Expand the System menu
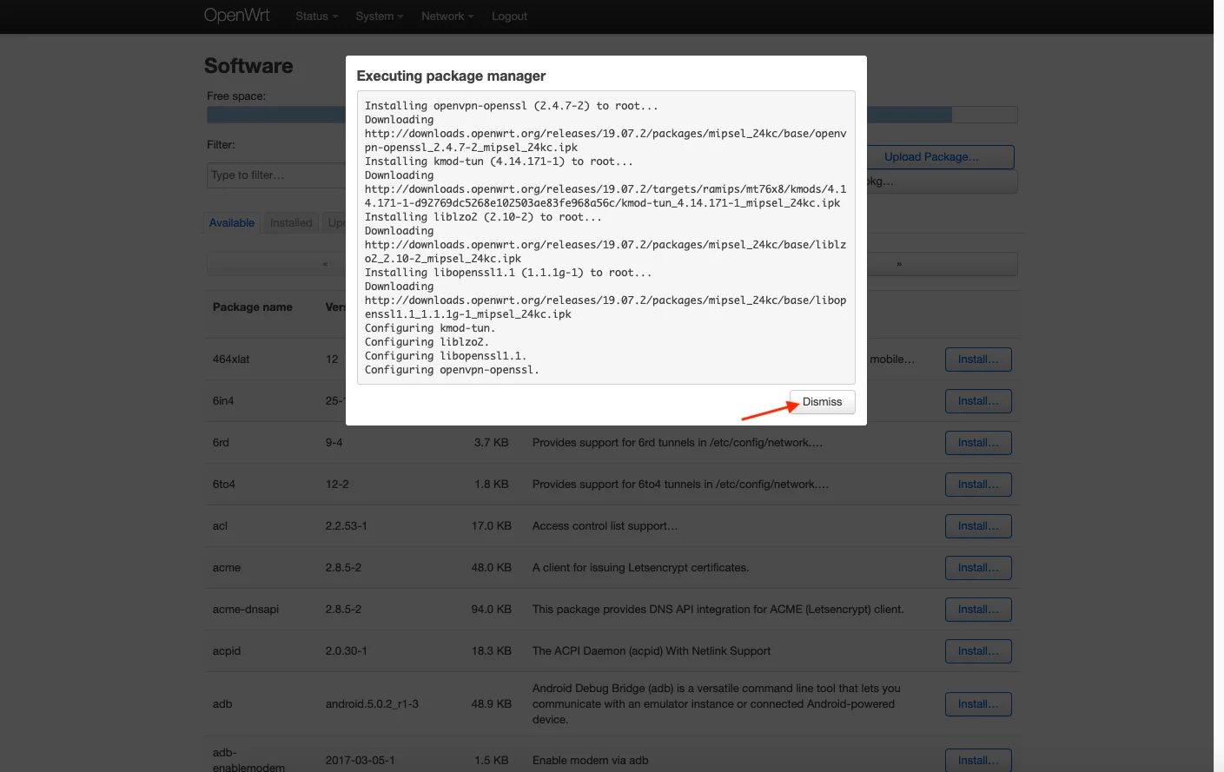 click(379, 16)
